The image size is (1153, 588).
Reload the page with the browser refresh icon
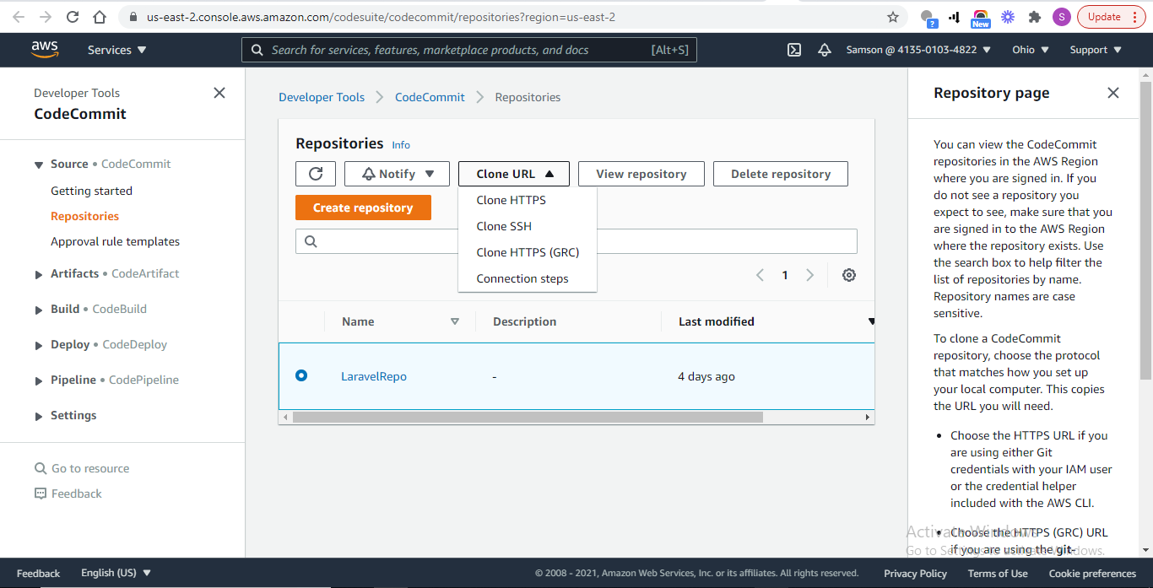pos(72,15)
